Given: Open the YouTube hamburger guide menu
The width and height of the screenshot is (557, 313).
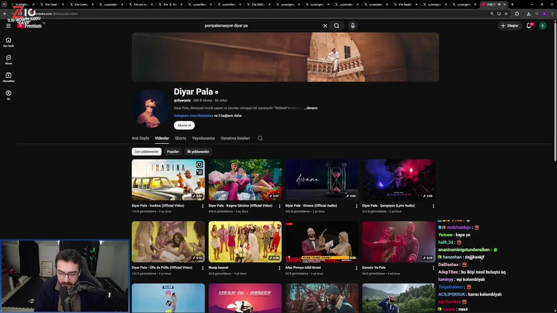Looking at the screenshot, I should click(8, 26).
